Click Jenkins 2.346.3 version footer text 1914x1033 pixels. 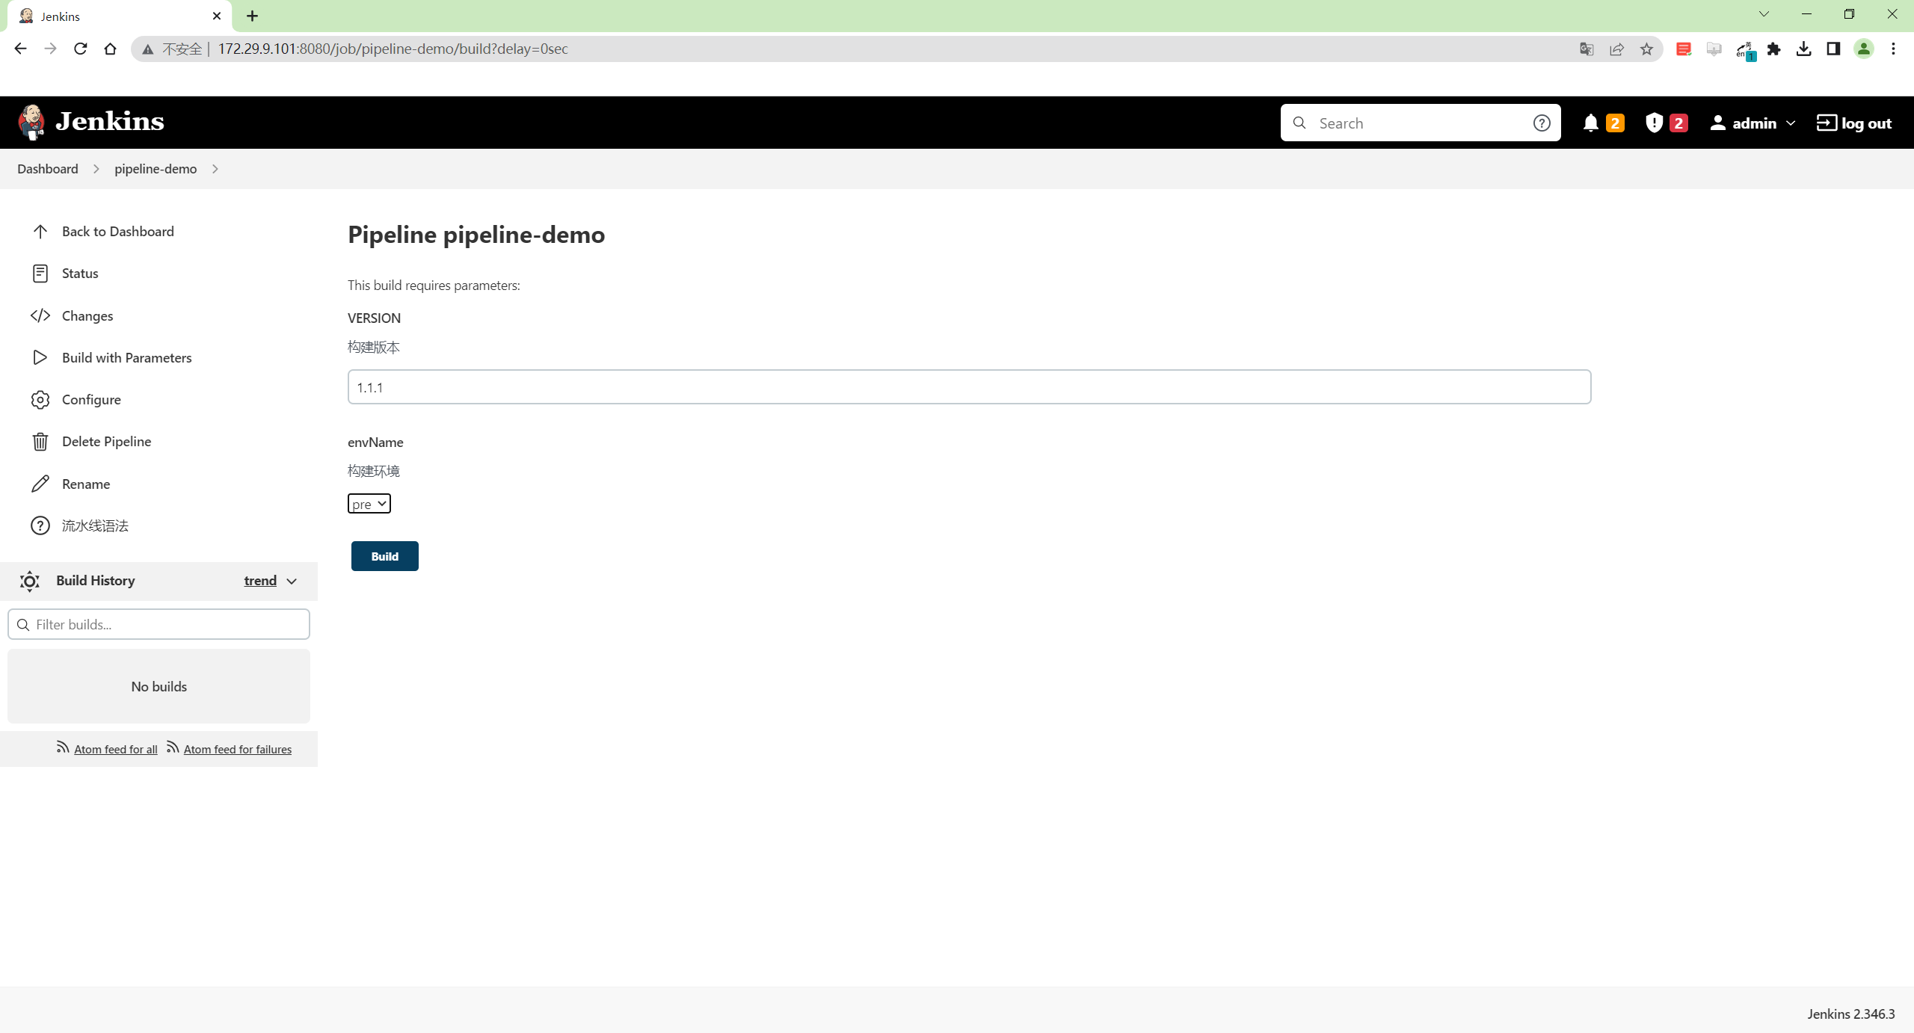pyautogui.click(x=1851, y=1014)
